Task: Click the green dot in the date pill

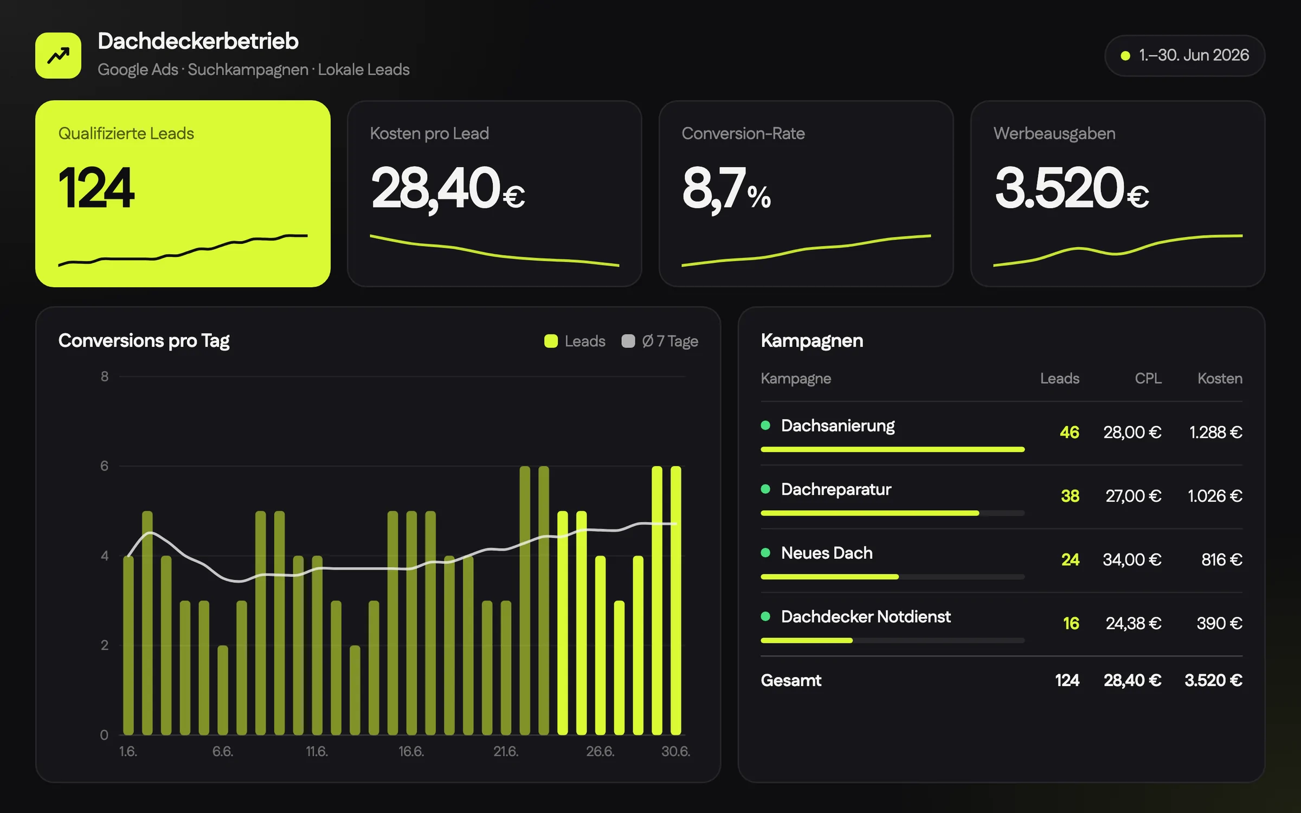Action: (1125, 55)
